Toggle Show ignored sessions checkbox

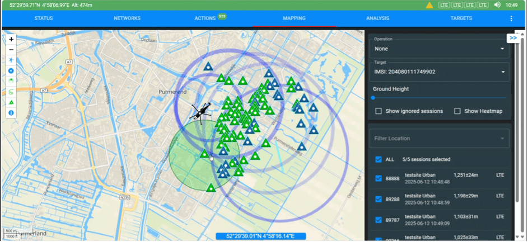[x=379, y=111]
